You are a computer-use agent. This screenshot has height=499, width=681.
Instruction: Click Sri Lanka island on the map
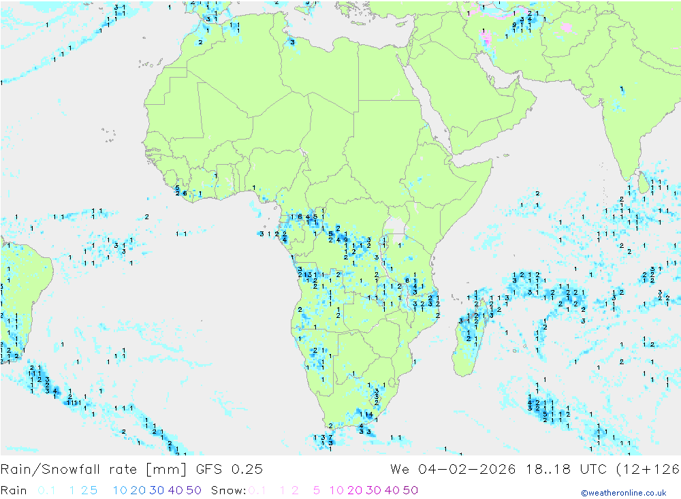644,183
